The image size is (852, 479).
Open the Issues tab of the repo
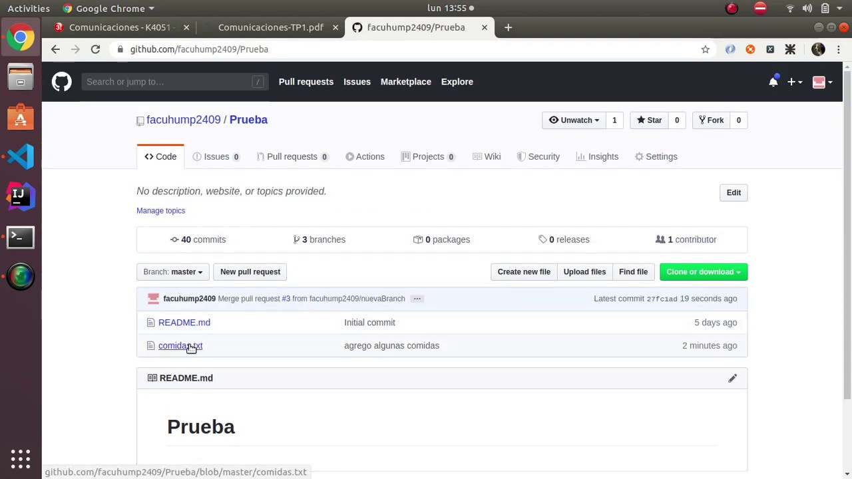click(x=216, y=157)
